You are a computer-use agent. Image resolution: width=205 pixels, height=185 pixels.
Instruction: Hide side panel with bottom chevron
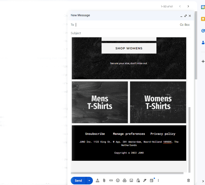(203, 181)
